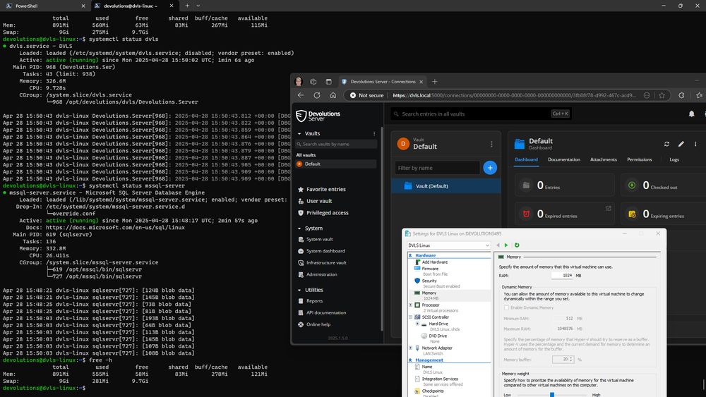
Task: Open the DVLS Linux virtual machine dropdown
Action: coord(448,245)
